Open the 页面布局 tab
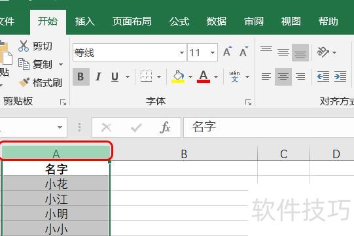 [x=132, y=22]
